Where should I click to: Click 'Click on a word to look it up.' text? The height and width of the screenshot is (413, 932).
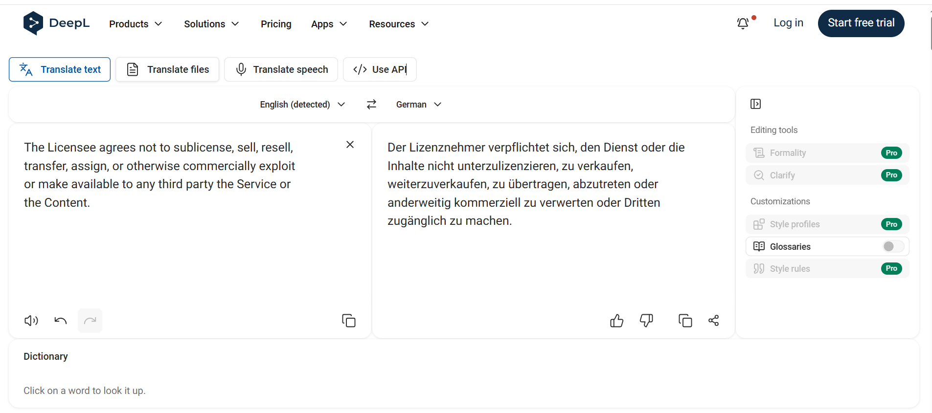click(85, 391)
